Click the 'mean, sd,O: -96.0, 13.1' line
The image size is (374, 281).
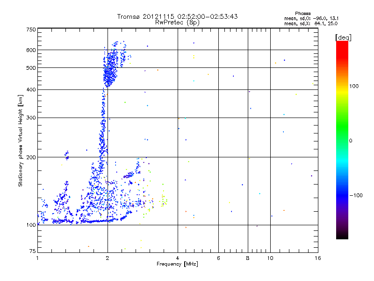[311, 18]
